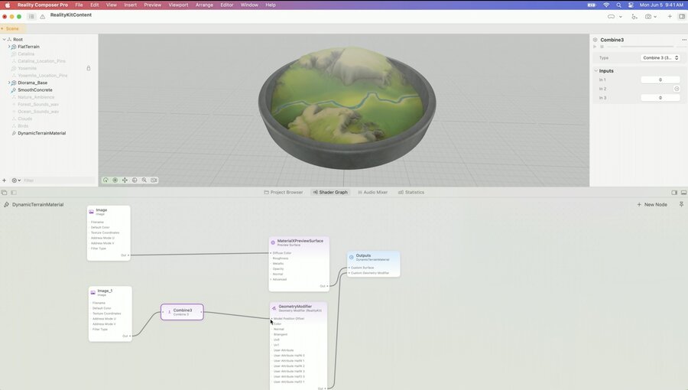Switch to Statistics tab

coord(411,192)
